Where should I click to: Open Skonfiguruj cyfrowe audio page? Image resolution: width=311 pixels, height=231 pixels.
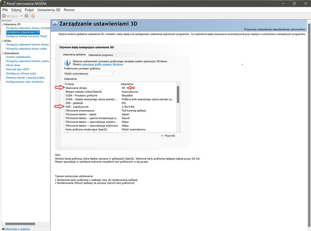point(21,73)
